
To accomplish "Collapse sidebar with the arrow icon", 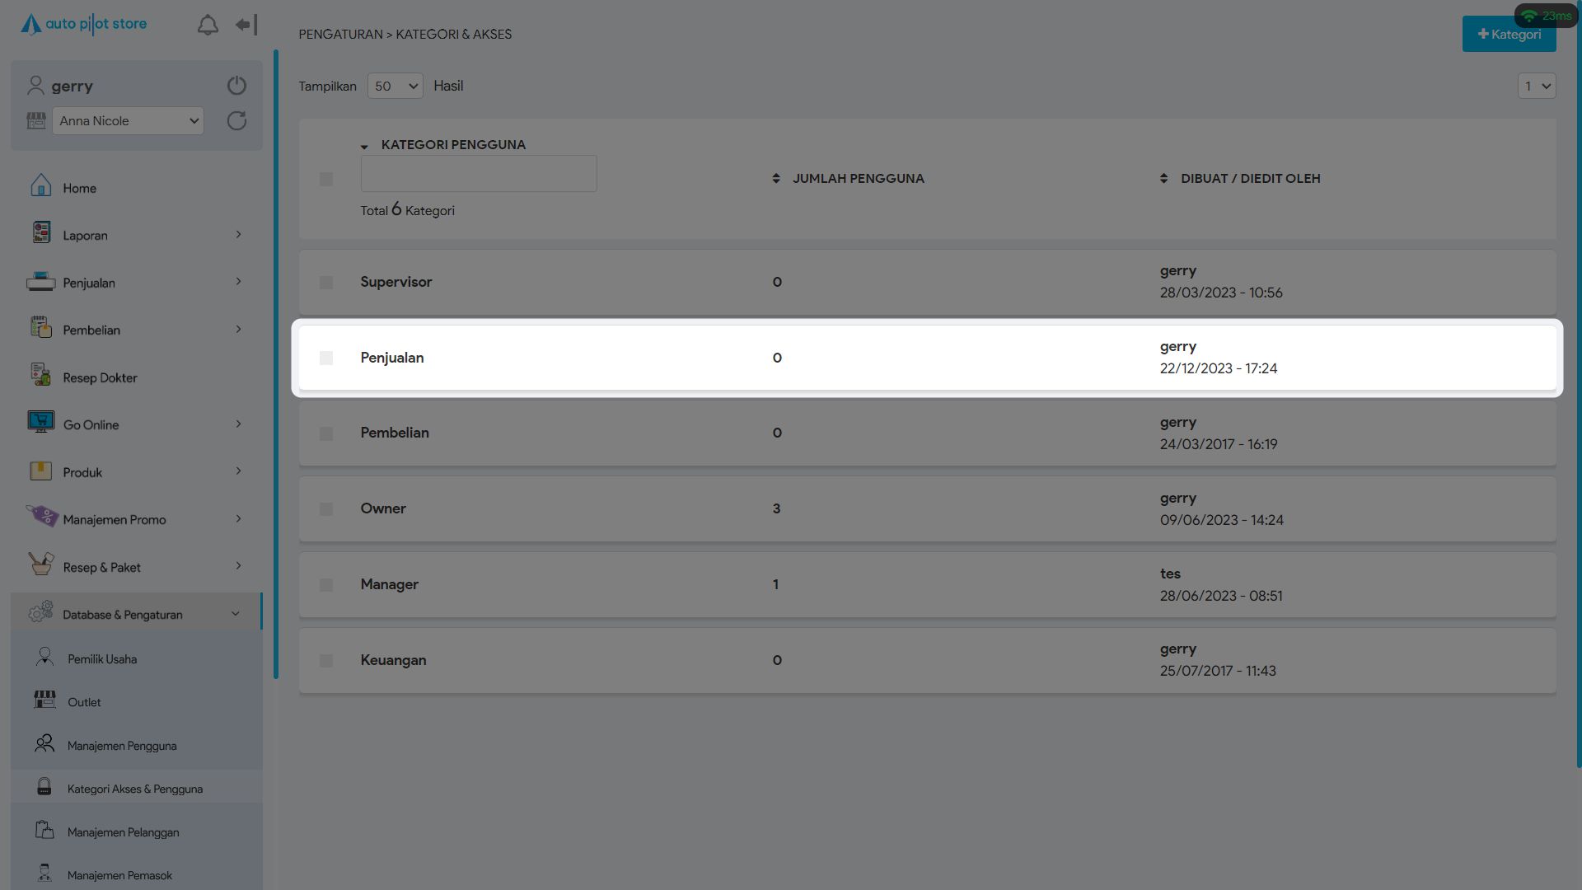I will click(x=246, y=26).
